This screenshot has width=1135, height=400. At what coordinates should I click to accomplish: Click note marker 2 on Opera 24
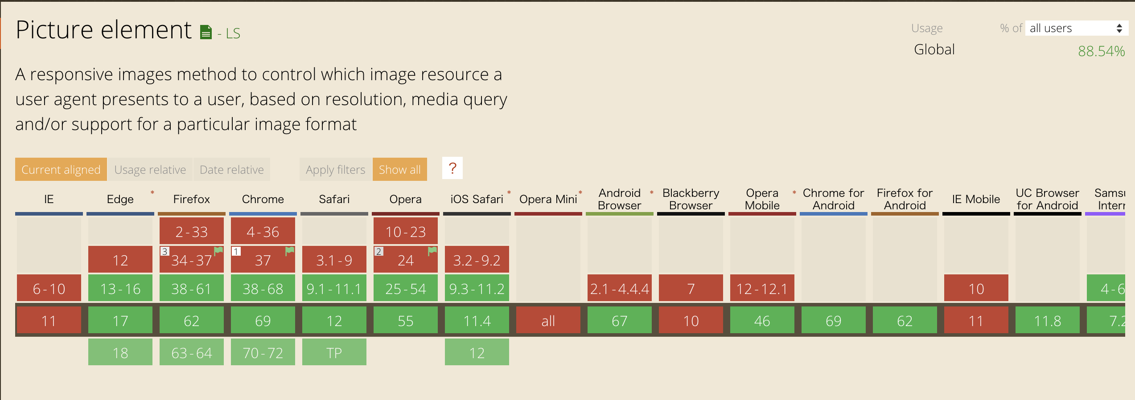378,251
